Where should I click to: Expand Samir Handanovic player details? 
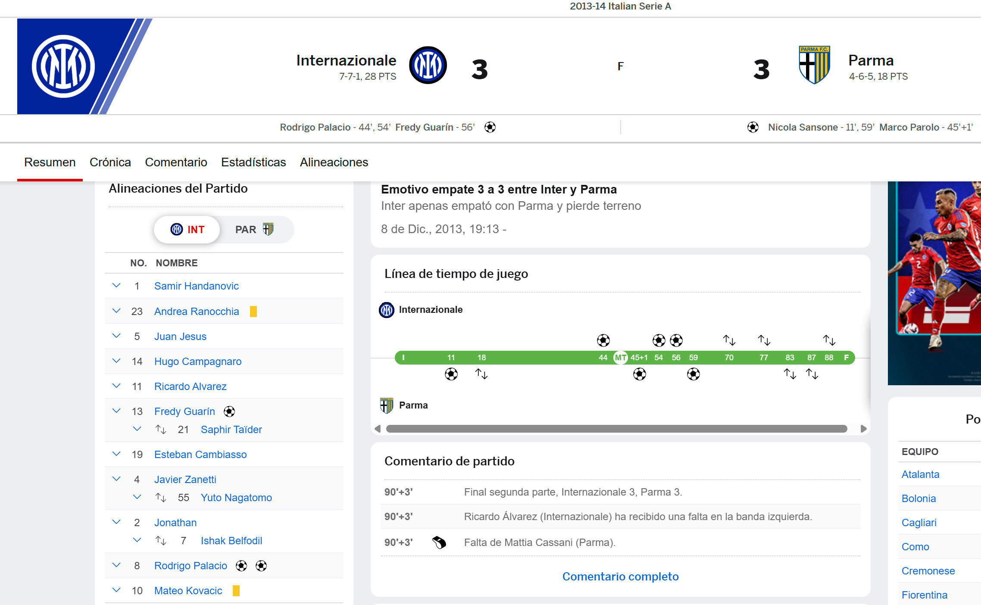click(116, 286)
